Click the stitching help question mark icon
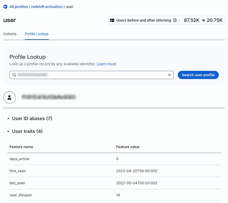 click(x=175, y=20)
